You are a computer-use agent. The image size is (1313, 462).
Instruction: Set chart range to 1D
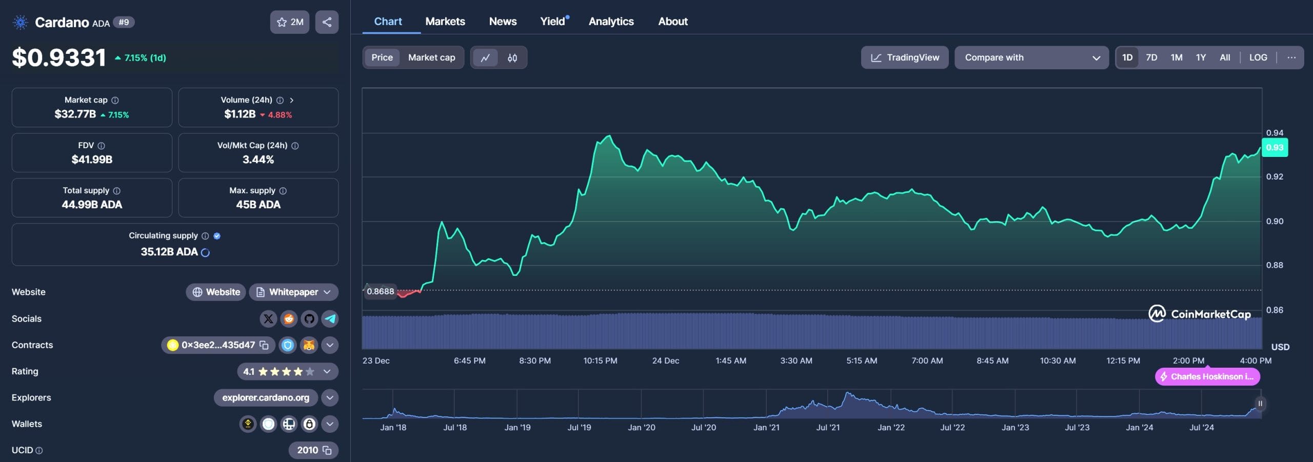click(1127, 57)
